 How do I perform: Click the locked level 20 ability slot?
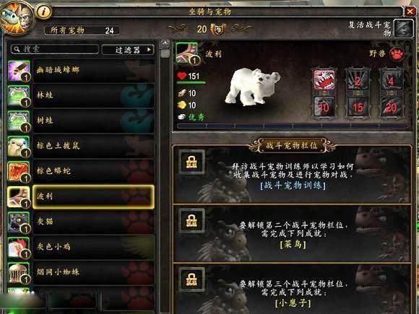[392, 107]
